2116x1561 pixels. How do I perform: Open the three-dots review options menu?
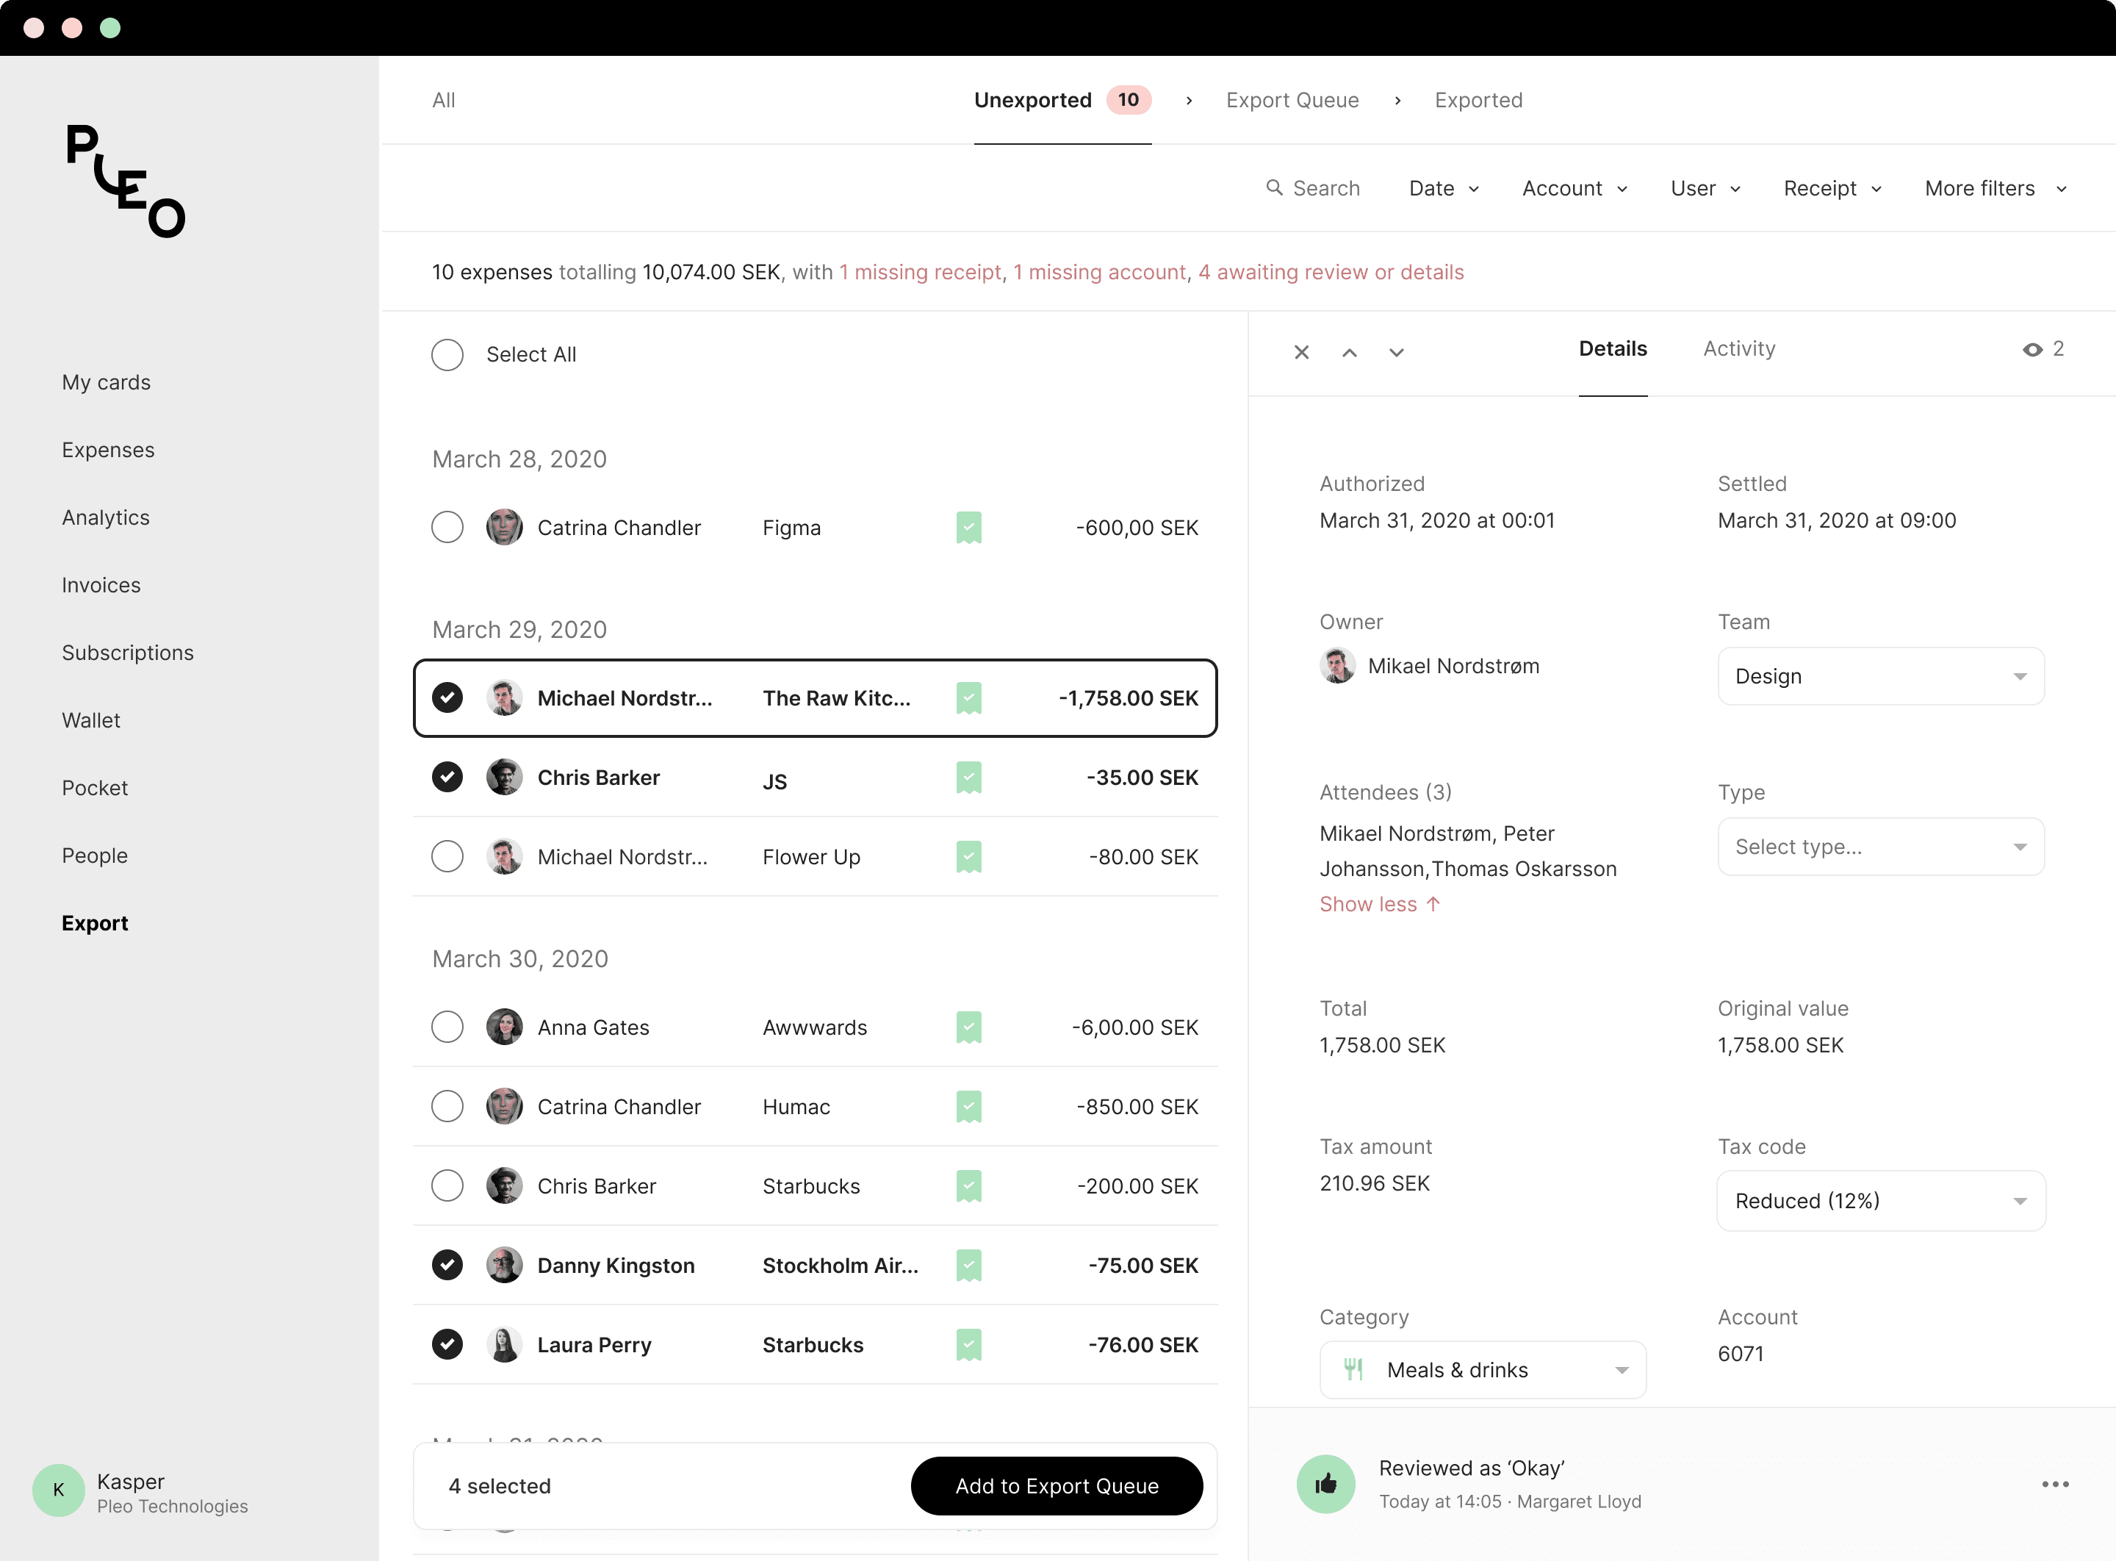(x=2056, y=1484)
